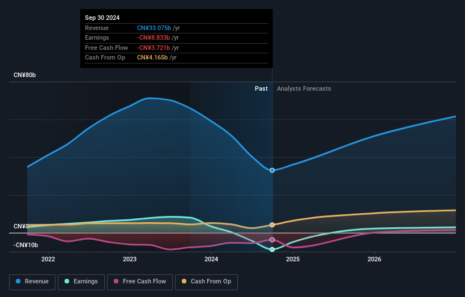Click the teal Earnings legend dot
The height and width of the screenshot is (297, 465).
click(x=67, y=281)
